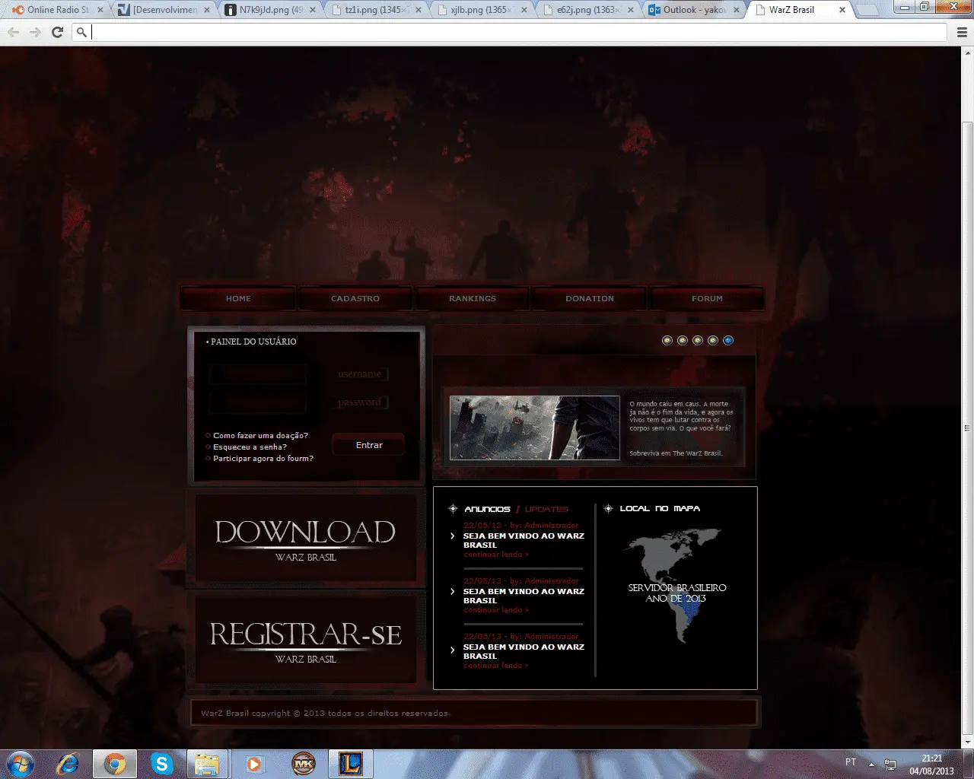The image size is (974, 779).
Task: Click the address bar search icon
Action: coord(81,32)
